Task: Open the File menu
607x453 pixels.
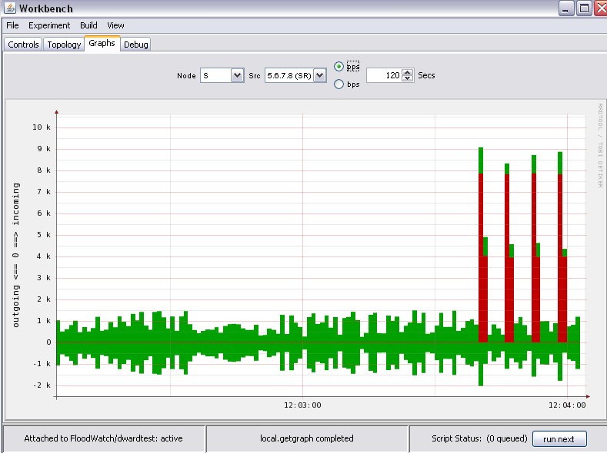Action: (12, 25)
